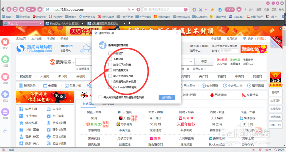Screen dimensions: 286x152
Task: Click the Sogou search box in toolbar
Action: click(x=165, y=9)
